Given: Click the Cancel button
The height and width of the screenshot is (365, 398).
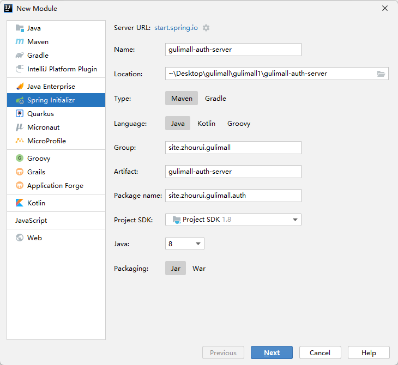Looking at the screenshot, I should (x=320, y=352).
